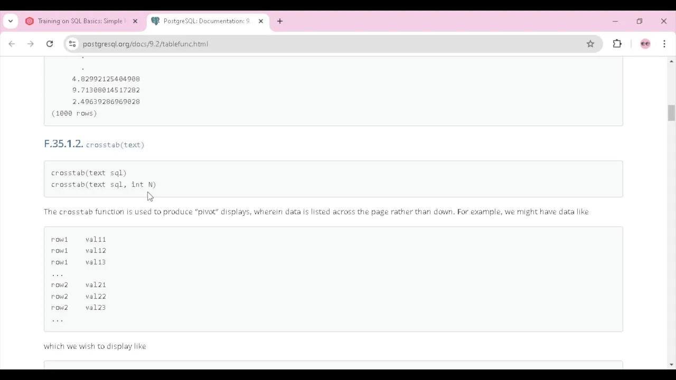The image size is (676, 380).
Task: Click the value 4.82992125404908
Action: pos(106,79)
